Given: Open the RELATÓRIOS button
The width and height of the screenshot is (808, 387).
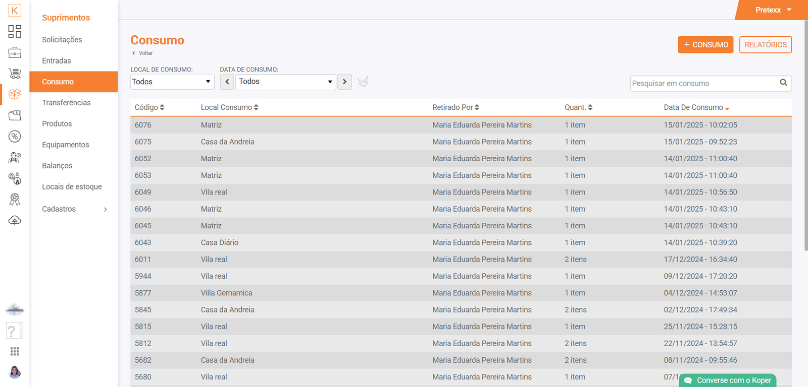Looking at the screenshot, I should (x=765, y=45).
